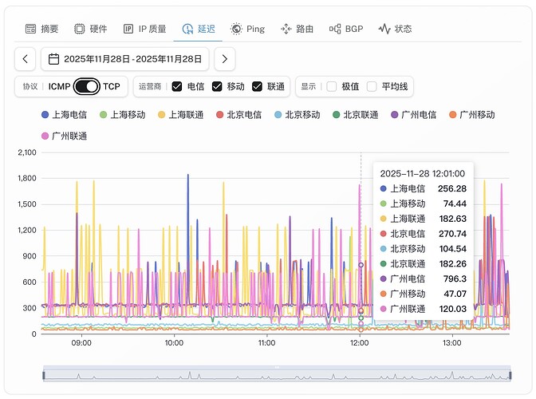Click tooltip value 796.3 for 广州电信
Viewport: 536px width, 399px height.
click(455, 279)
